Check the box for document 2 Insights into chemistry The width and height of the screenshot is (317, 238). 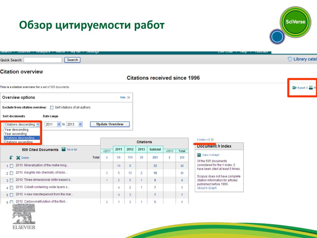coord(11,173)
